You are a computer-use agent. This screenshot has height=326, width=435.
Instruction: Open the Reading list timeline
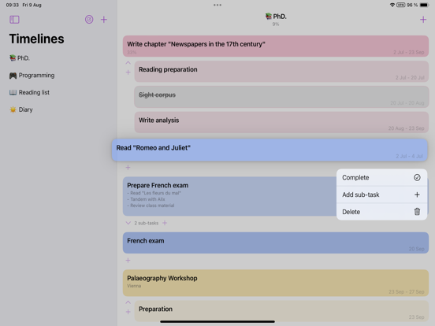pyautogui.click(x=29, y=92)
